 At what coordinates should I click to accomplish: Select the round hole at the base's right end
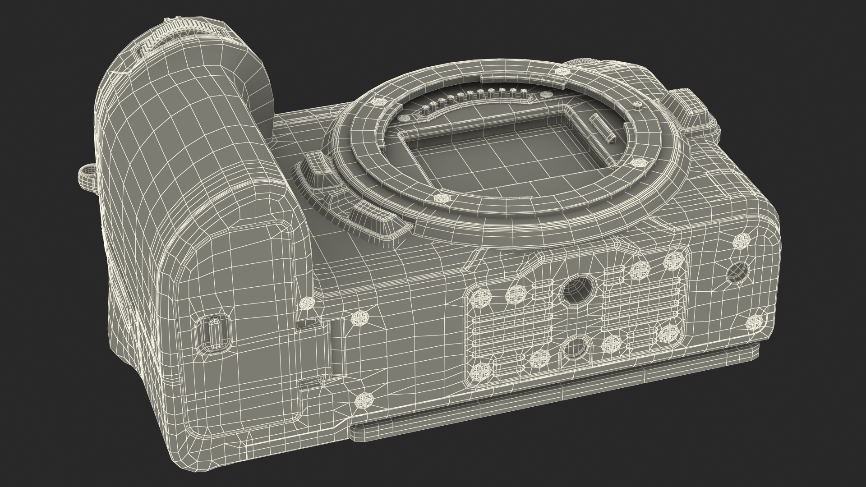click(x=738, y=272)
